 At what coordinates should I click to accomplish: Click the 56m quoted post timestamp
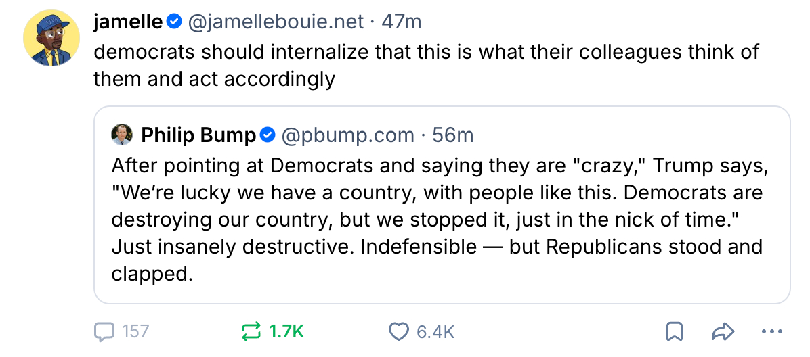click(452, 135)
